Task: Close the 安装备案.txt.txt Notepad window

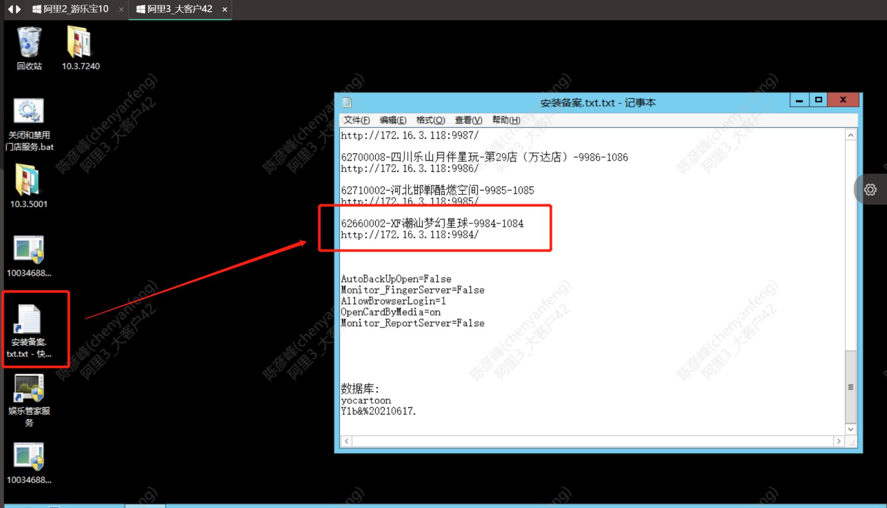Action: coord(843,100)
